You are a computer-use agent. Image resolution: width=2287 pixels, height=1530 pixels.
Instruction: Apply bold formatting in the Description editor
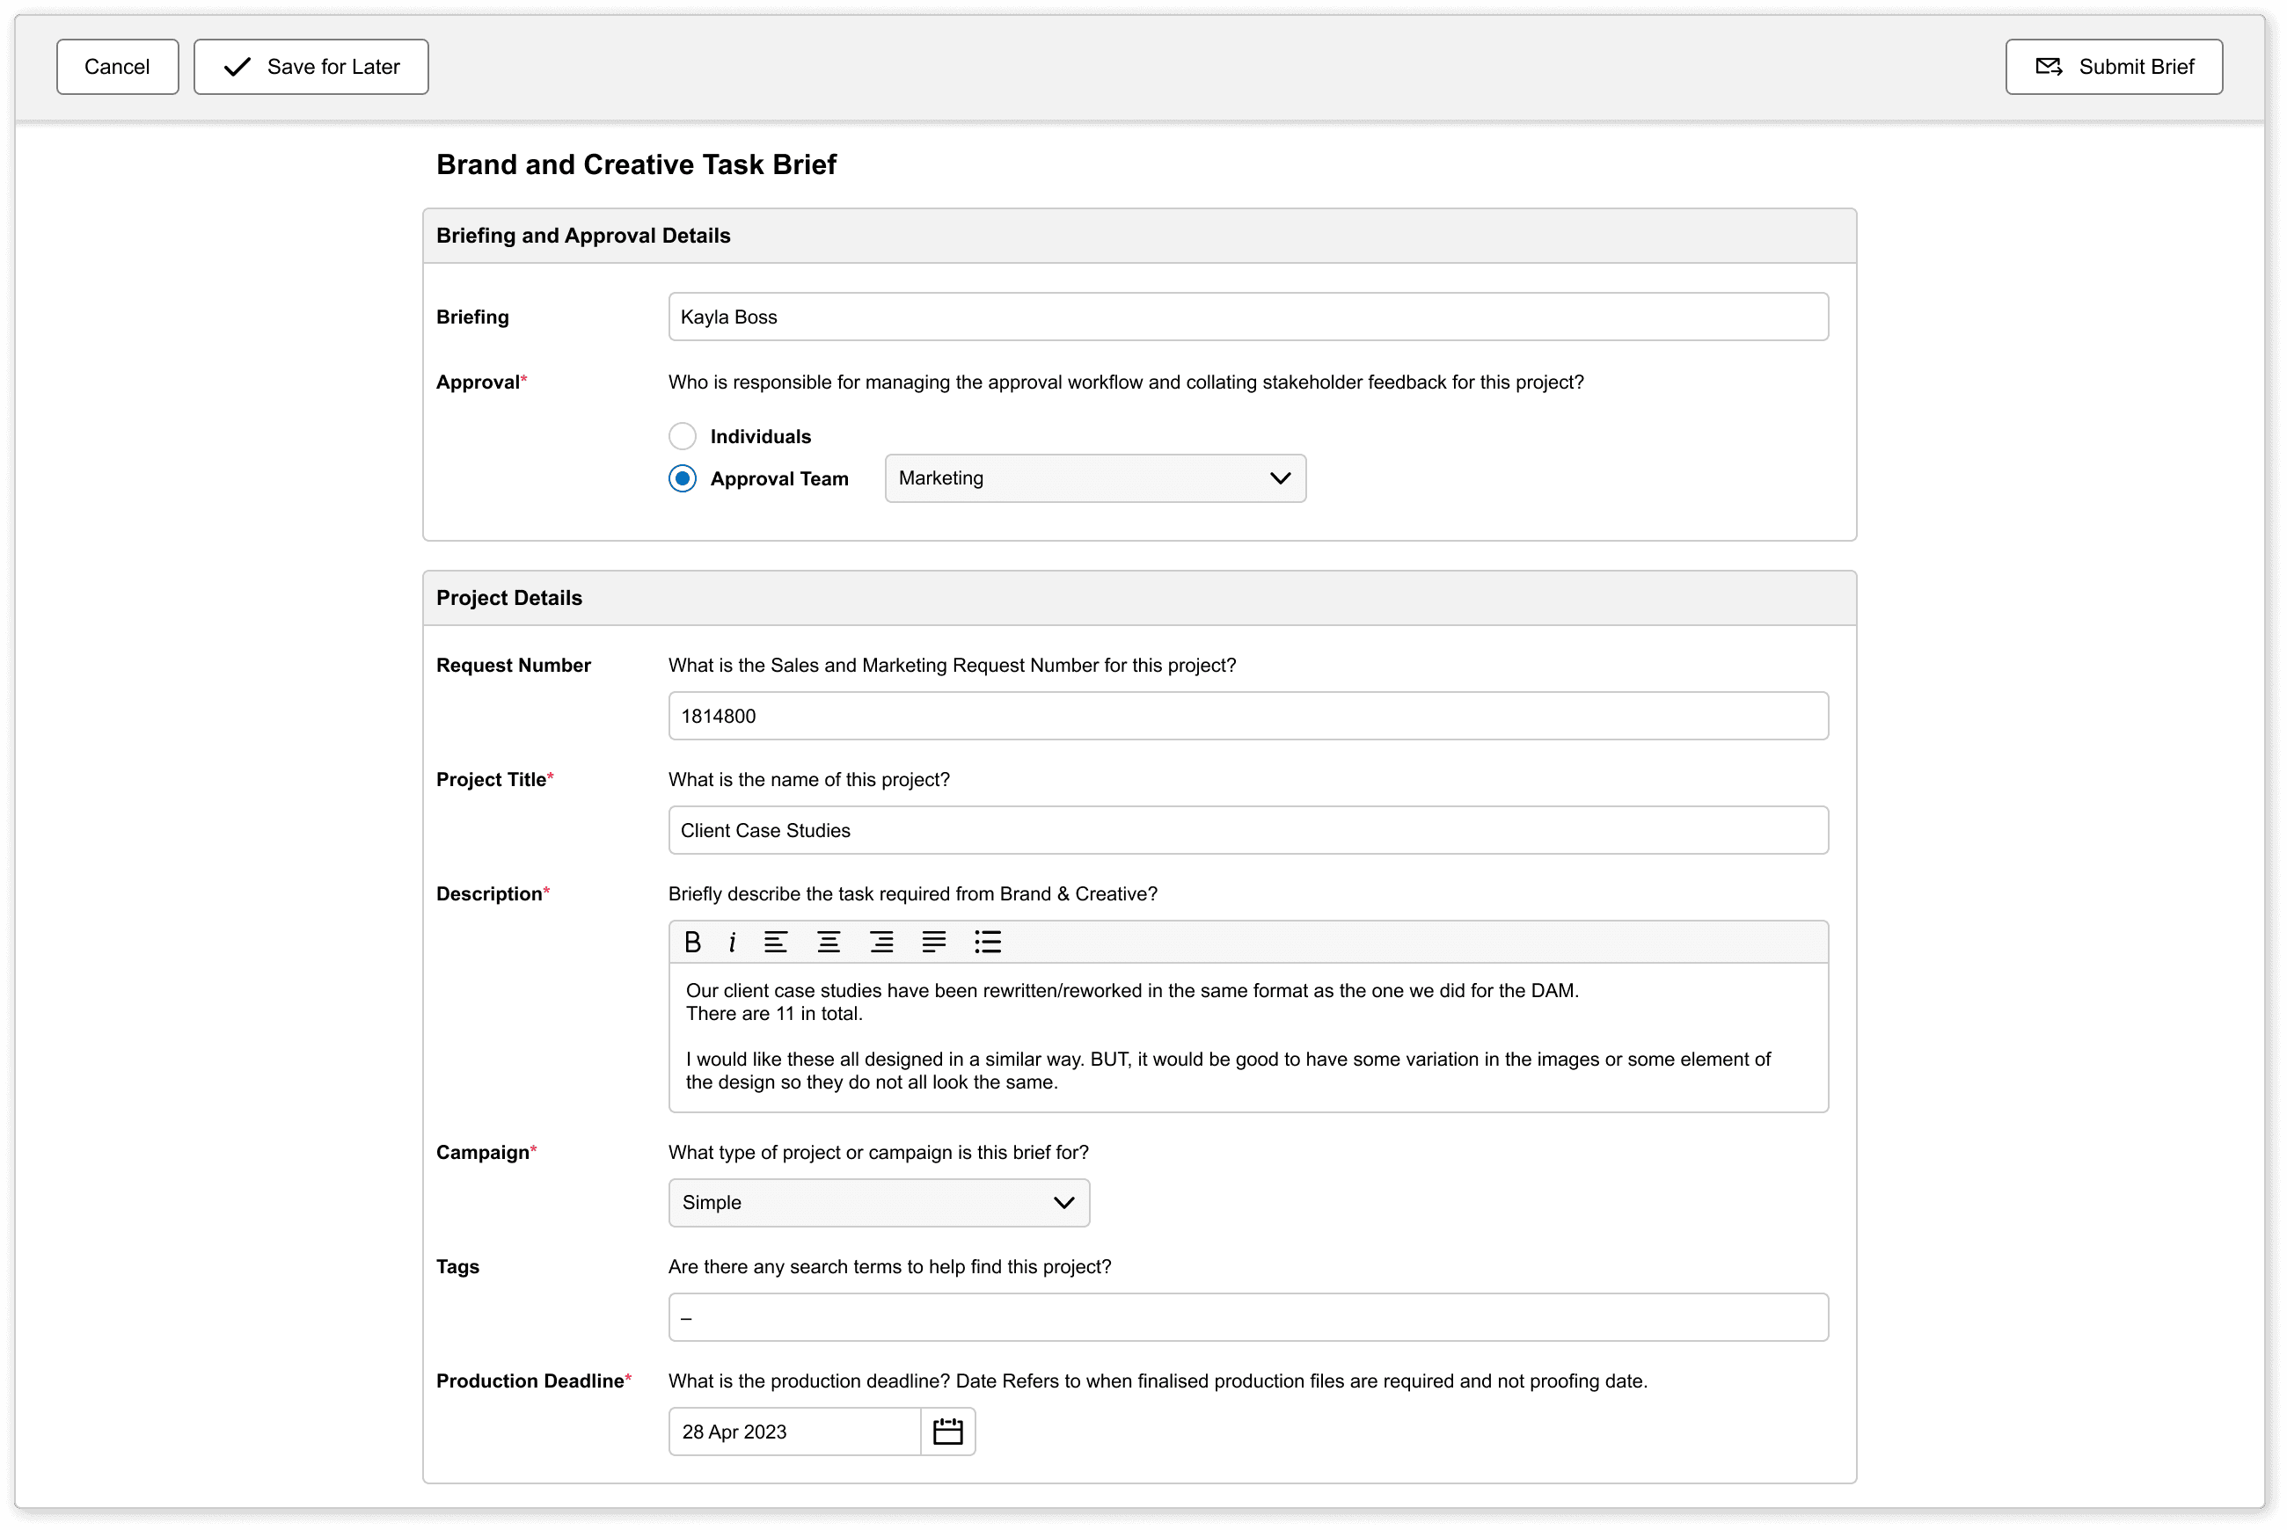click(x=693, y=942)
